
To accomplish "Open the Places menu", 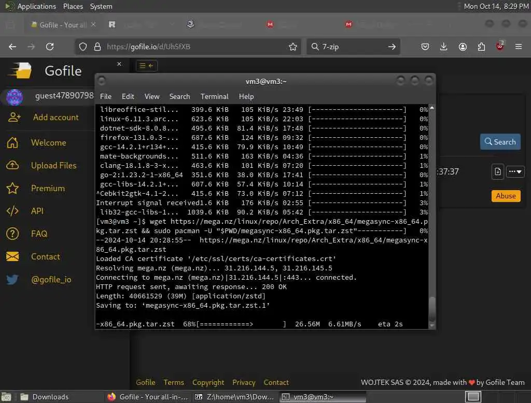I will [x=73, y=6].
